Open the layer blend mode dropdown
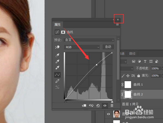The height and width of the screenshot is (123, 163). pyautogui.click(x=127, y=69)
